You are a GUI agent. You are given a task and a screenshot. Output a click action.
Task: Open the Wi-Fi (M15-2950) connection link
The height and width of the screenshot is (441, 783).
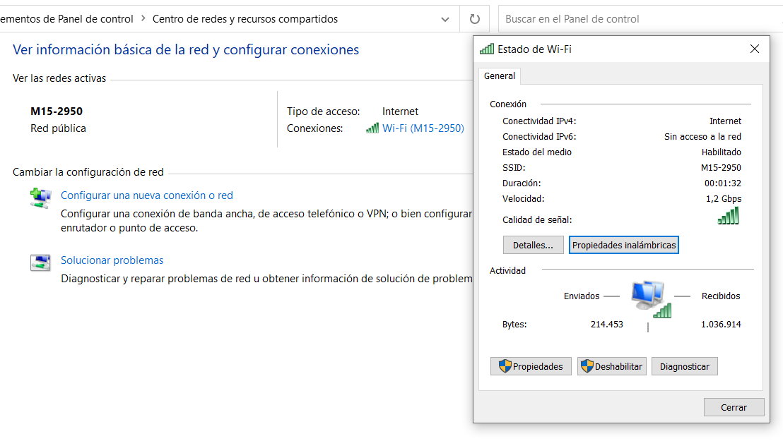pyautogui.click(x=423, y=128)
